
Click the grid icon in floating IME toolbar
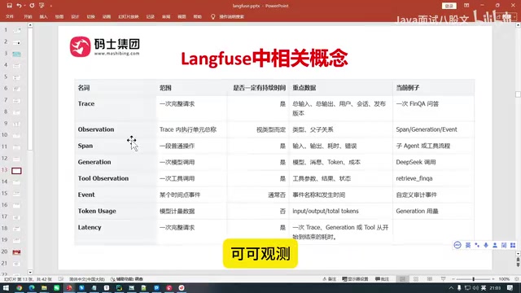(x=513, y=245)
